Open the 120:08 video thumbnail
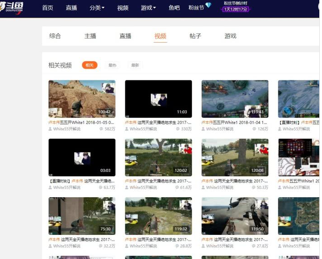 (x=235, y=157)
